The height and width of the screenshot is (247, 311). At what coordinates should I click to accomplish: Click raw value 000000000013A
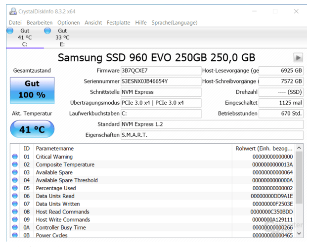click(272, 165)
